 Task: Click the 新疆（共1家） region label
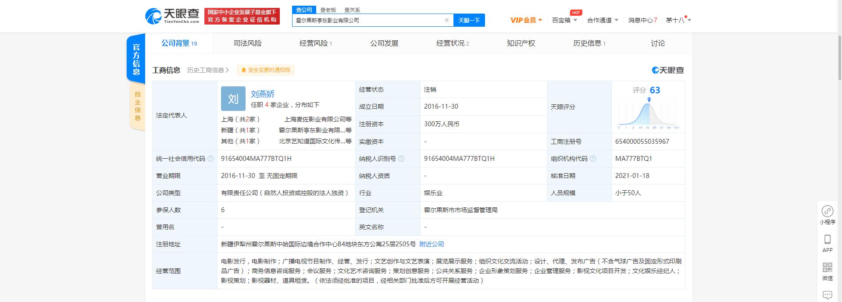[x=241, y=130]
